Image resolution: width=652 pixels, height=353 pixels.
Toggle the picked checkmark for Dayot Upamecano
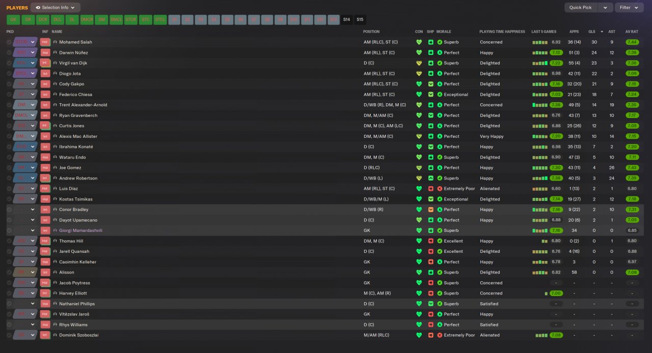point(9,220)
